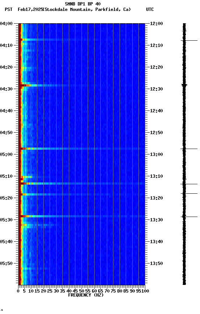Click the 13:50 UTC time label

click(x=157, y=264)
